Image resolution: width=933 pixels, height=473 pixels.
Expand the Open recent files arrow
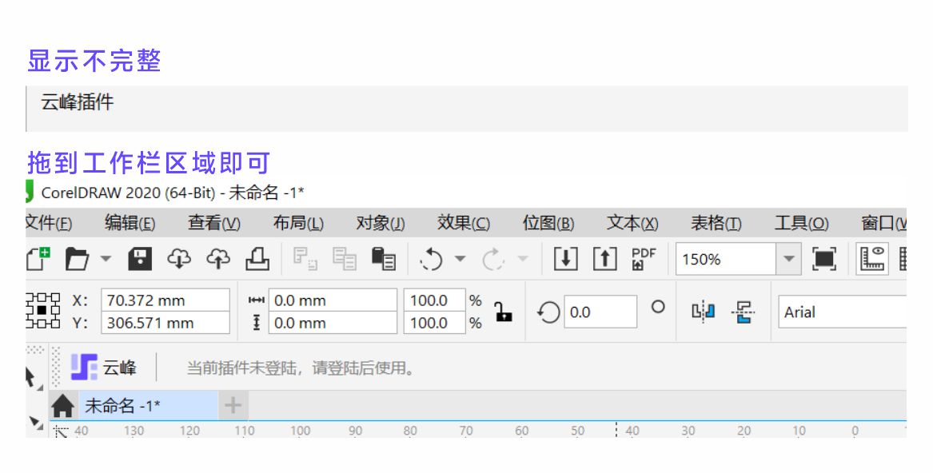[106, 259]
